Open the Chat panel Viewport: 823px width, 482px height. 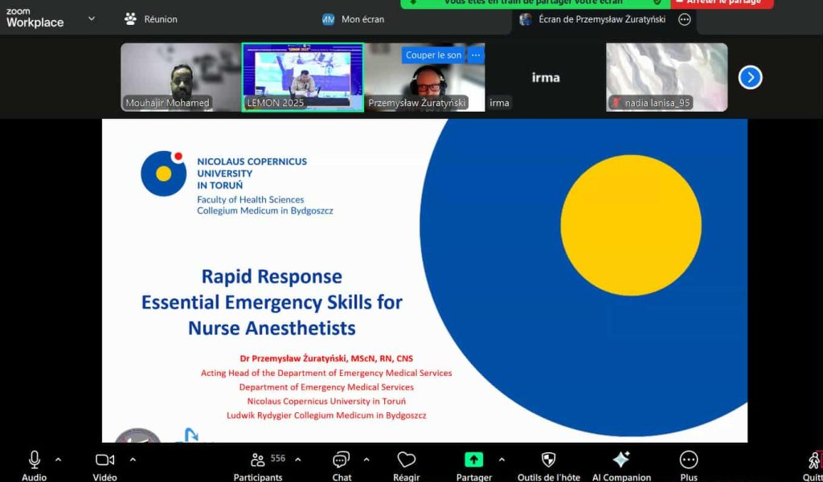click(x=342, y=460)
